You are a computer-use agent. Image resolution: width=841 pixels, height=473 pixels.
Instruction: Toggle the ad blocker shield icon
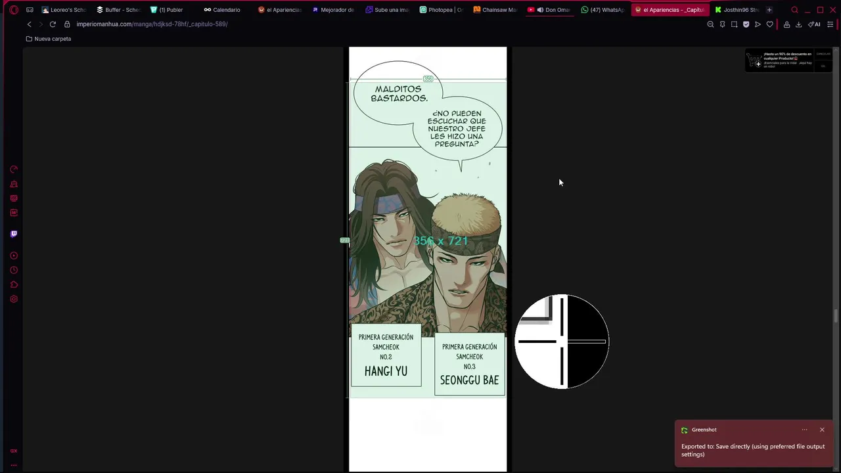(x=746, y=24)
